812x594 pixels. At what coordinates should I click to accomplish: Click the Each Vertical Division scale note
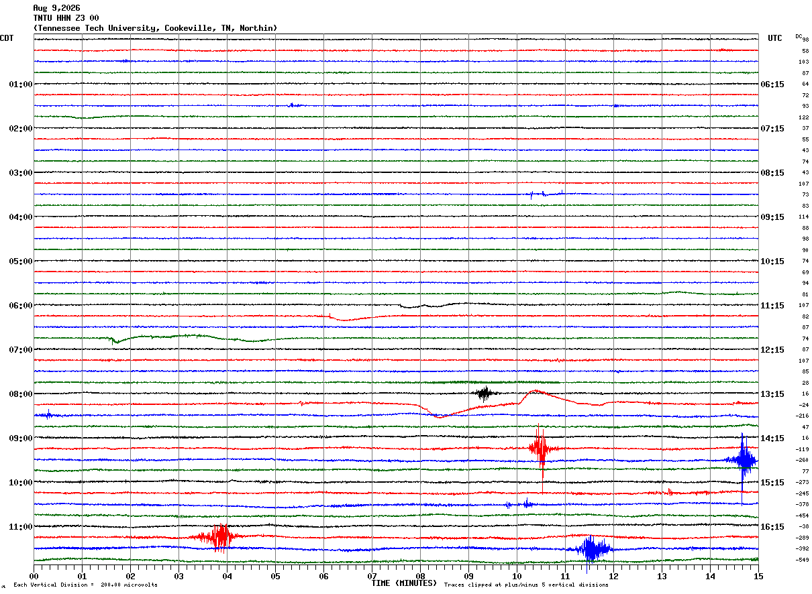coord(86,585)
